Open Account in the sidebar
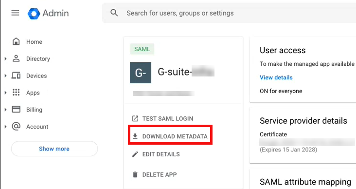This screenshot has height=189, width=356. coord(37,127)
